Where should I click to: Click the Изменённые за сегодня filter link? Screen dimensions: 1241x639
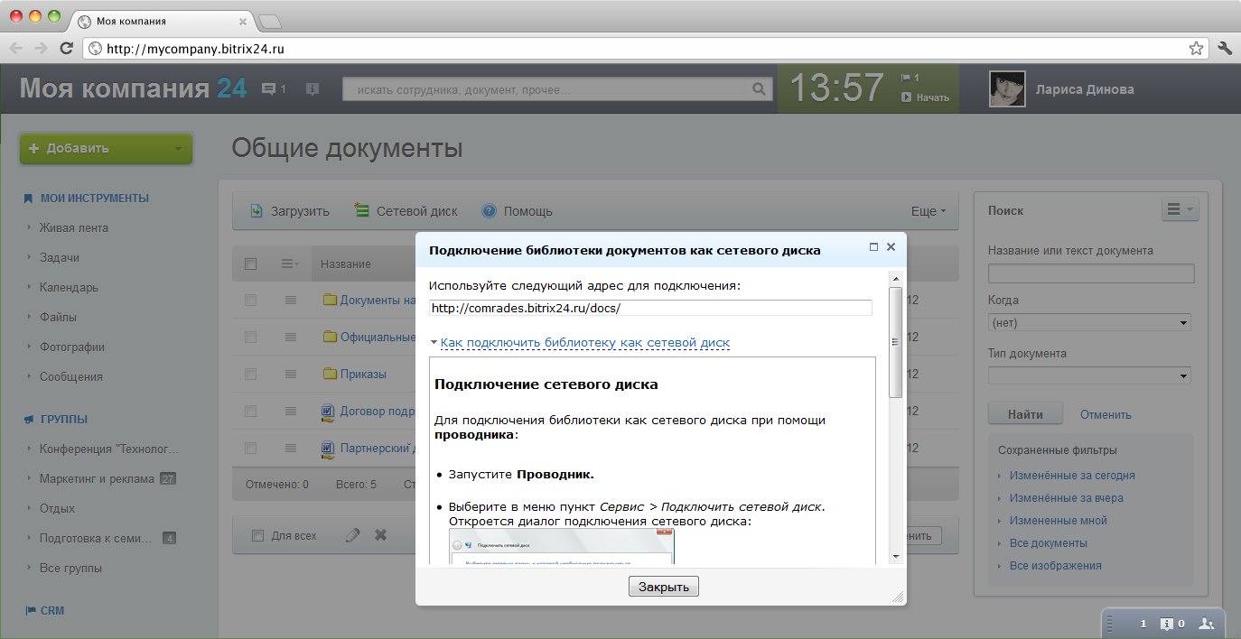1072,475
